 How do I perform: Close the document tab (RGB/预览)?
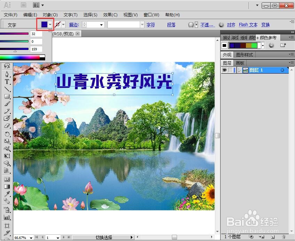[78, 34]
